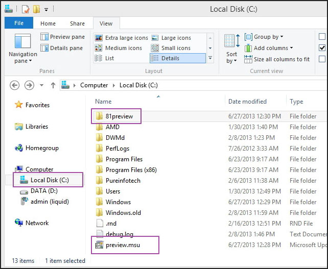Select Computer in navigation pane

(x=34, y=169)
